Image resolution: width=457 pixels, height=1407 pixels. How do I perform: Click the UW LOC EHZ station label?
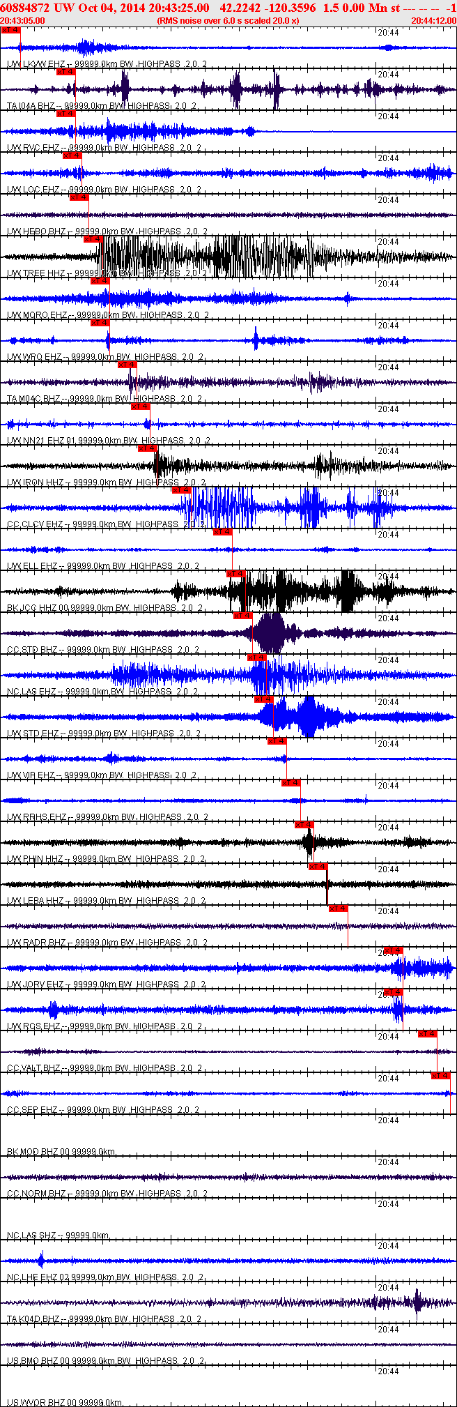point(104,190)
